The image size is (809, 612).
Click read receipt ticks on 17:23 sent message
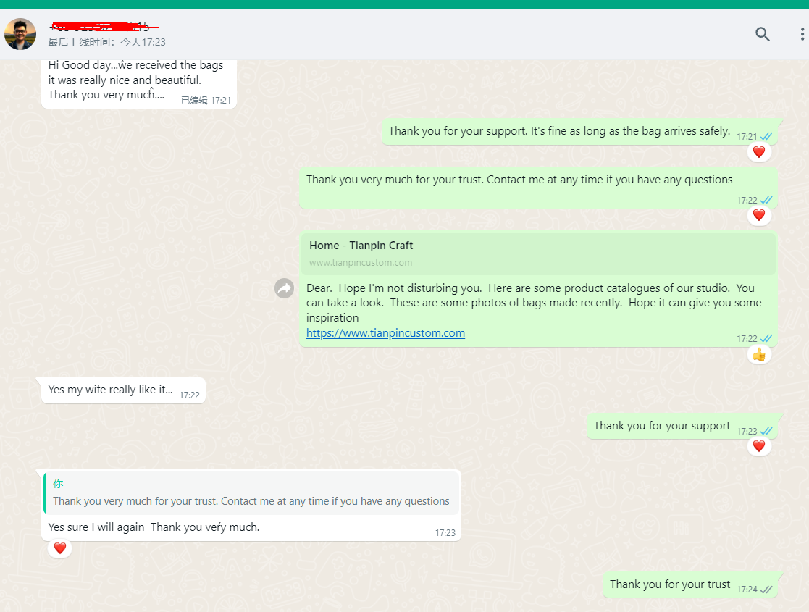(x=766, y=431)
